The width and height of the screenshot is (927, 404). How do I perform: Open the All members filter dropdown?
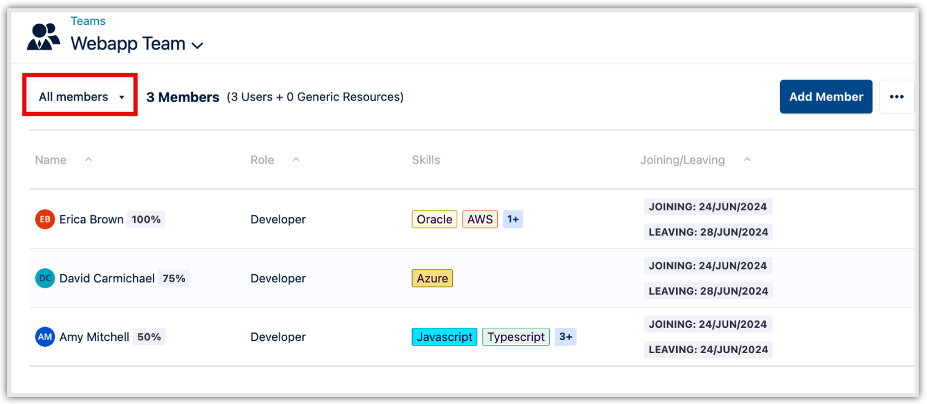[81, 97]
